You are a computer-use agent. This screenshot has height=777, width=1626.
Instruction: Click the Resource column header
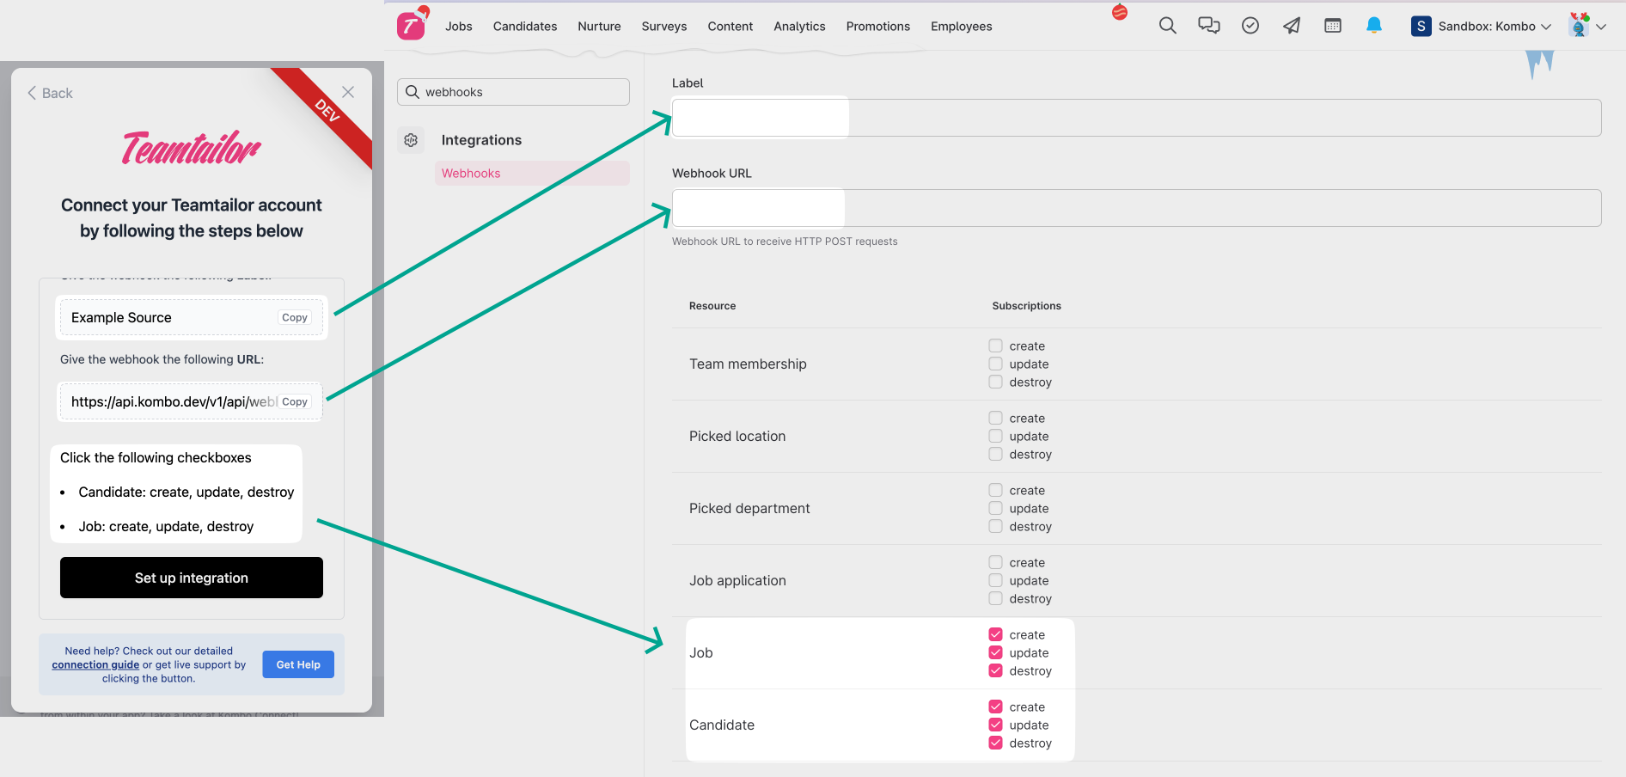click(712, 306)
